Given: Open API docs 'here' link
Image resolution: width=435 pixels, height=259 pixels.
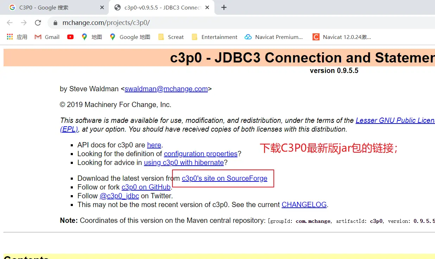Looking at the screenshot, I should [154, 145].
